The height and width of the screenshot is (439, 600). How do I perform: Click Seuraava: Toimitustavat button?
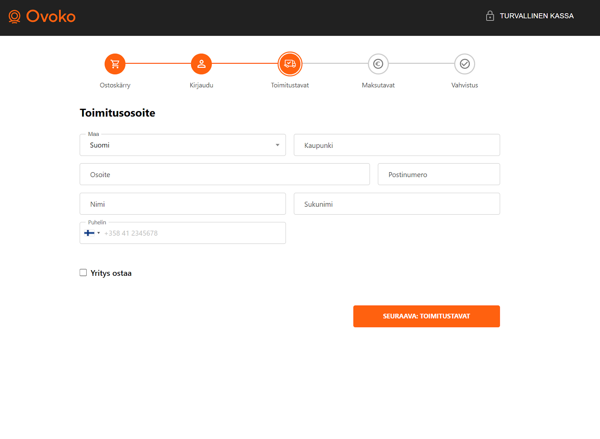click(x=426, y=316)
